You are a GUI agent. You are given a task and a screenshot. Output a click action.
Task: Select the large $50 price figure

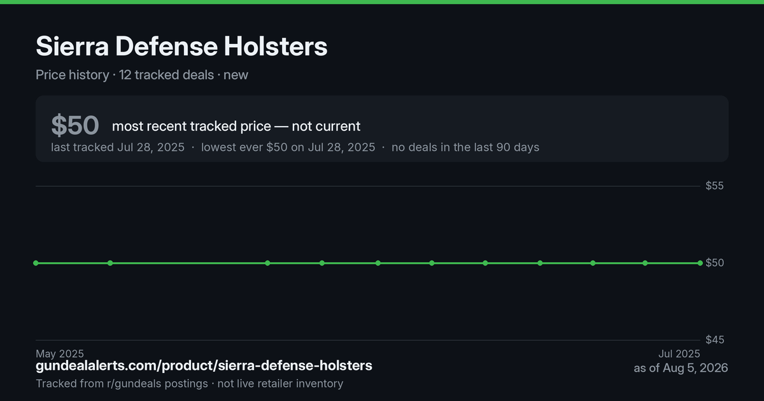pyautogui.click(x=75, y=125)
